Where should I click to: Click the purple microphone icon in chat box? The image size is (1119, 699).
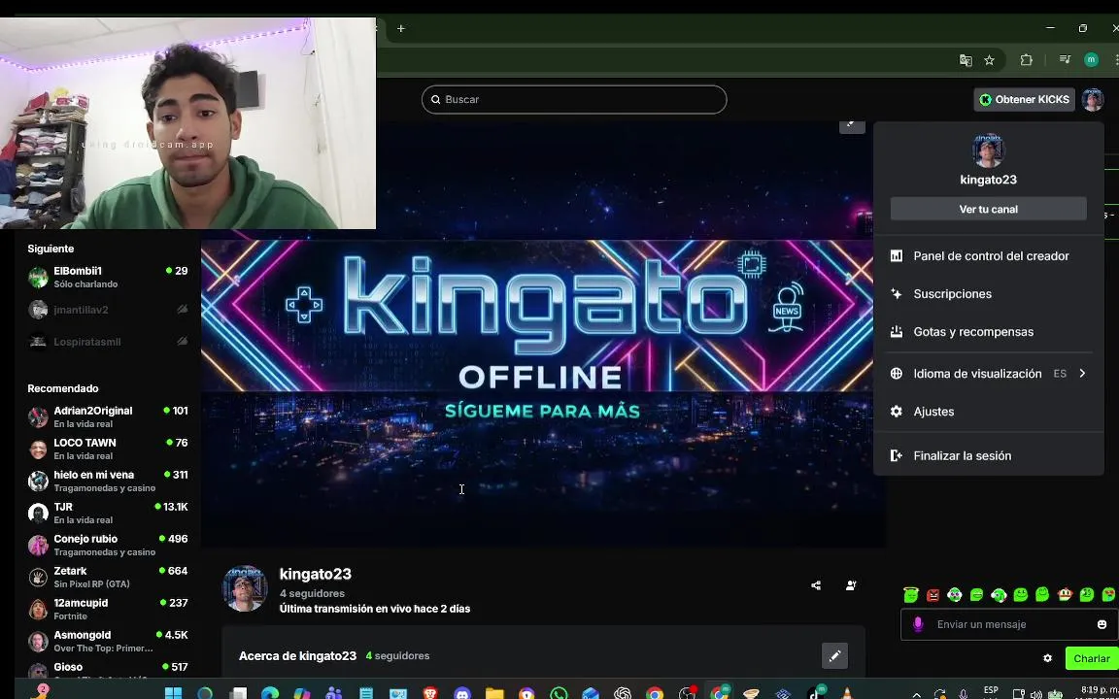click(x=919, y=624)
